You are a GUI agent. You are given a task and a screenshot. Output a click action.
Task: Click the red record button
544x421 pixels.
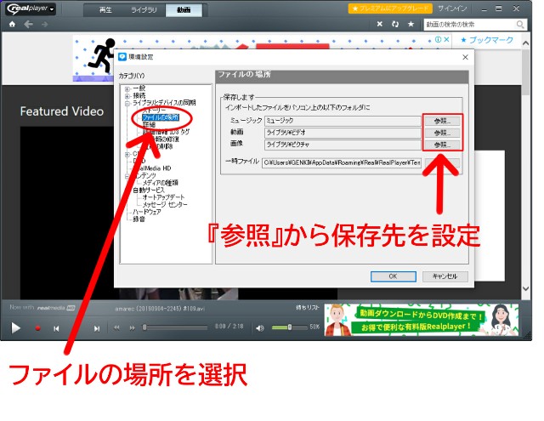[x=37, y=328]
